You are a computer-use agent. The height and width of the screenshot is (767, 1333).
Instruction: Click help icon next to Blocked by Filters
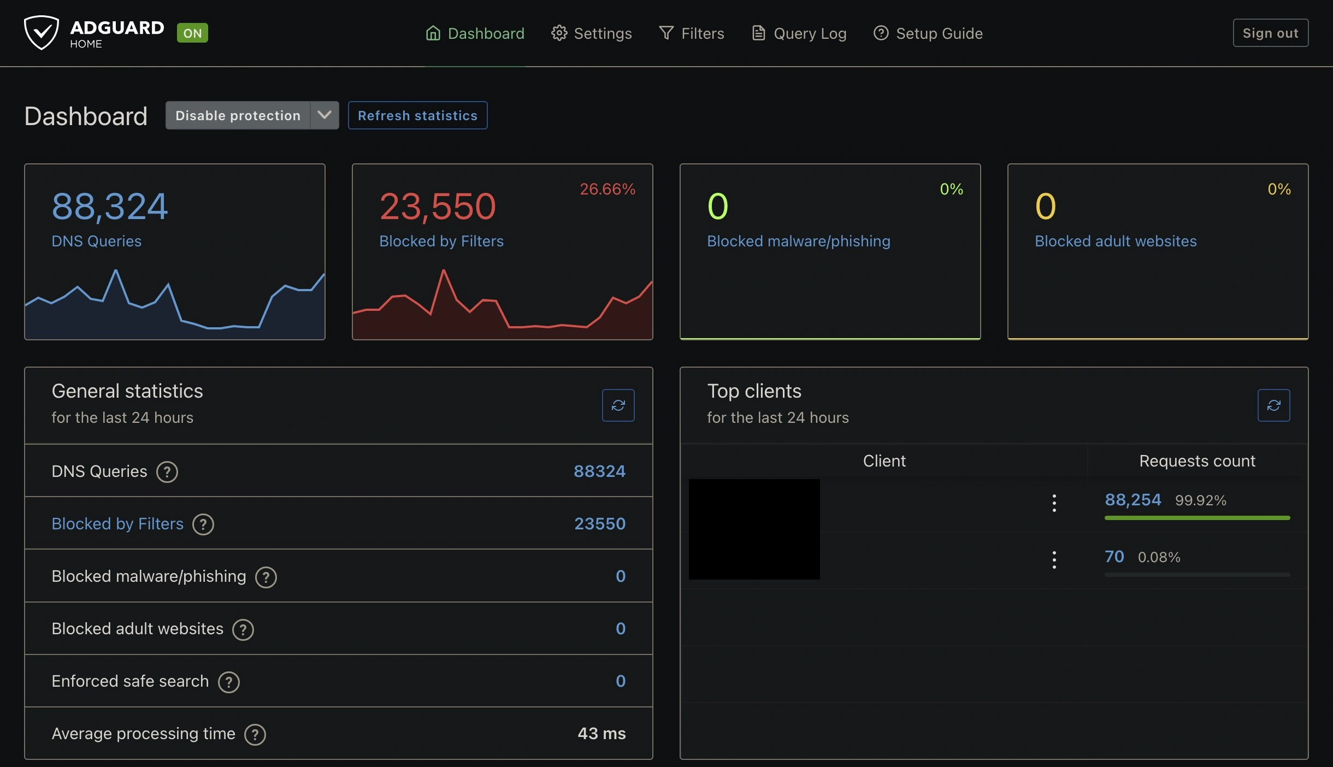(x=203, y=524)
